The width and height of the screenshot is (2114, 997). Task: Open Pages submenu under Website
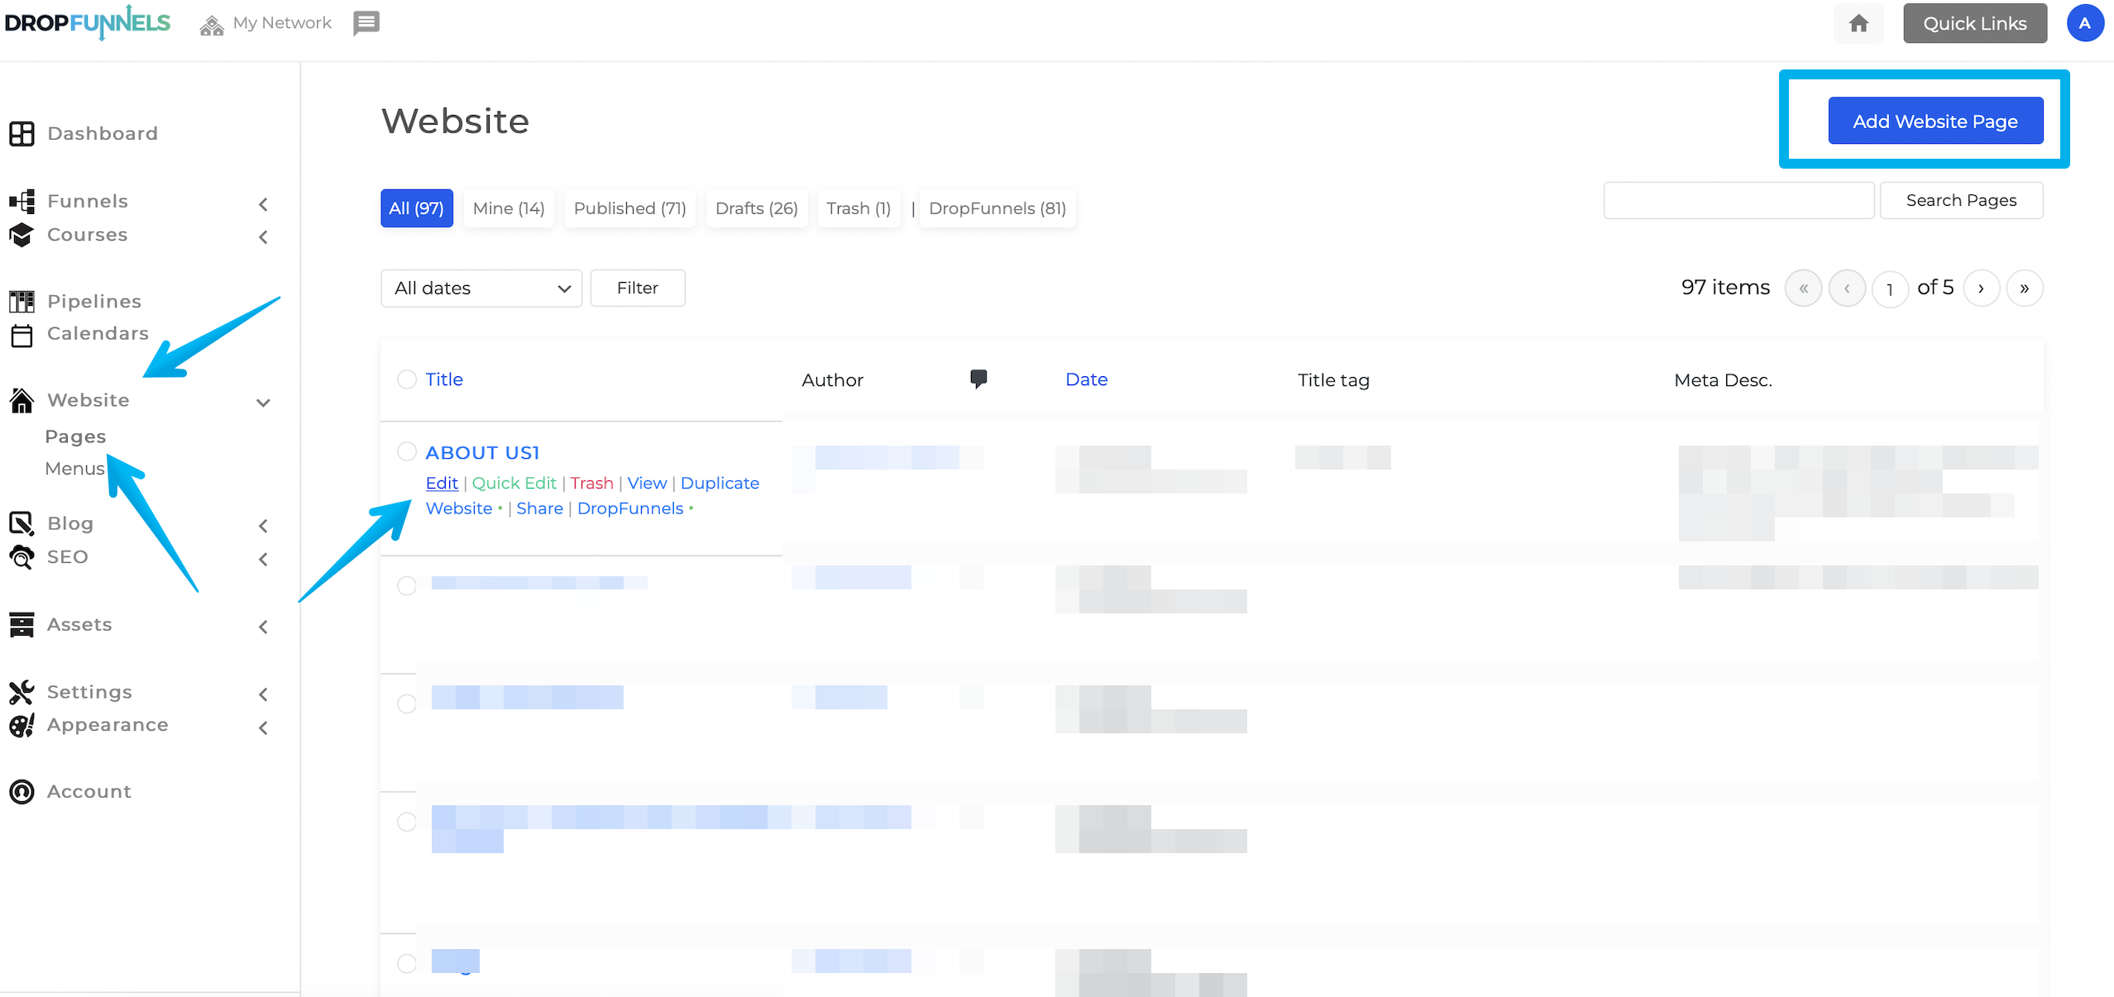point(75,436)
